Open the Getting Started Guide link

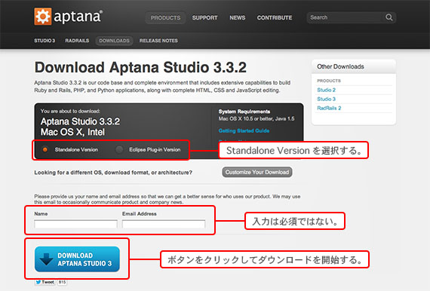pos(244,130)
